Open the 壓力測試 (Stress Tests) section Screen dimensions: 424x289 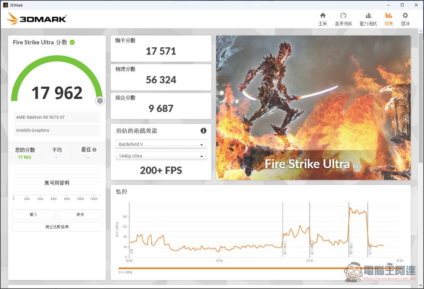click(x=366, y=18)
